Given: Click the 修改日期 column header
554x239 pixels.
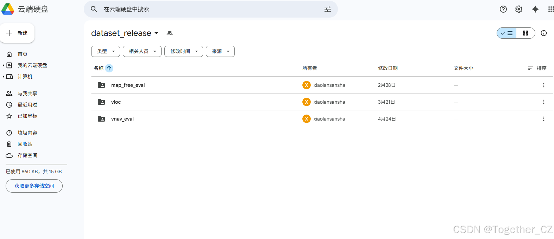Looking at the screenshot, I should coord(388,68).
